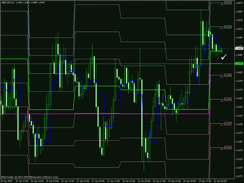Click the 18 Jun 17:00 time label
The width and height of the screenshot is (244, 183).
point(159,181)
